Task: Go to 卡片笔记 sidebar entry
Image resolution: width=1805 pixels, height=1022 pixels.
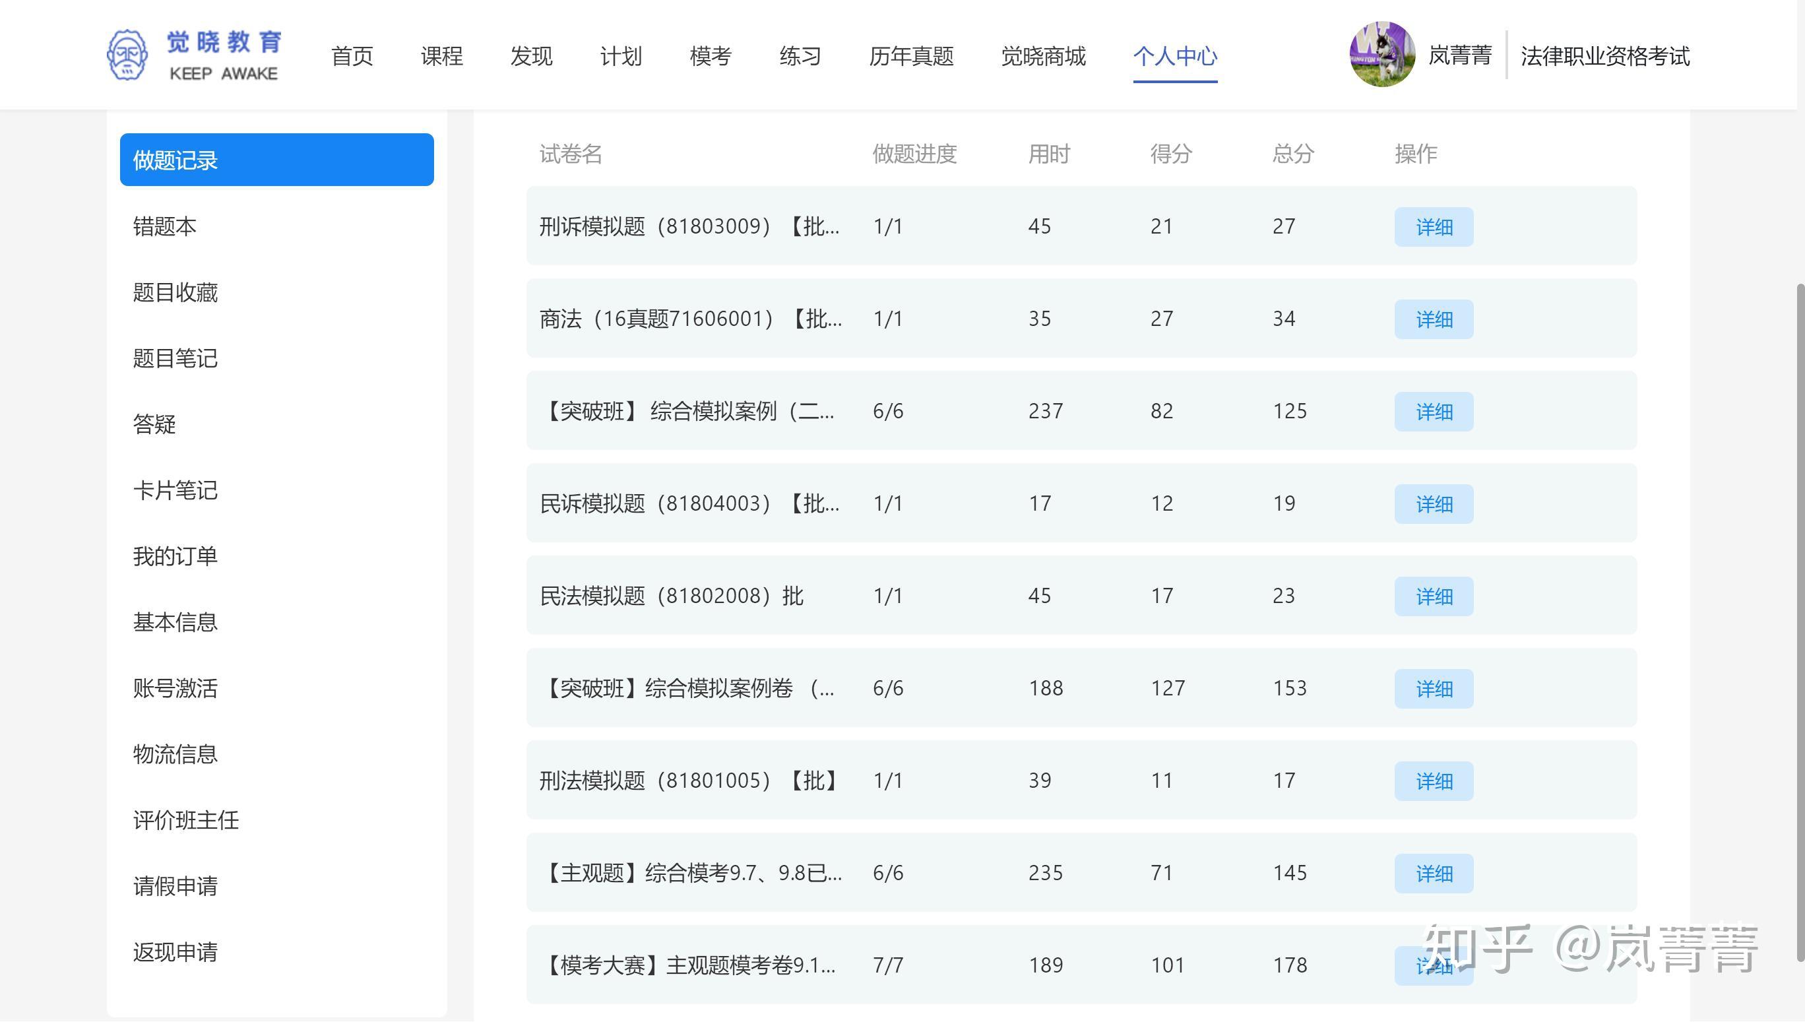Action: point(175,490)
